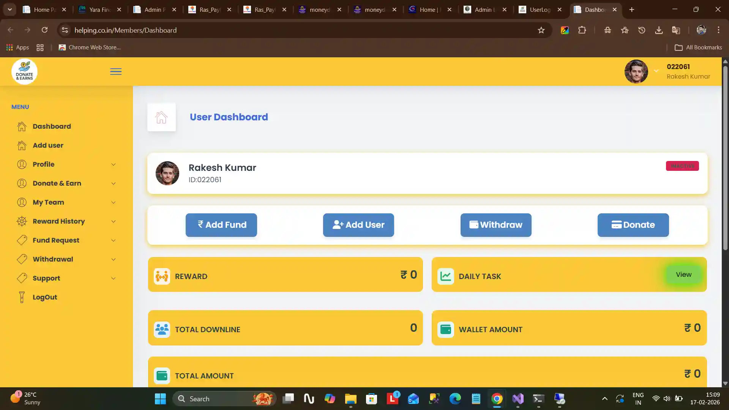Open user dropdown arrow next to avatar
729x410 pixels.
(656, 71)
